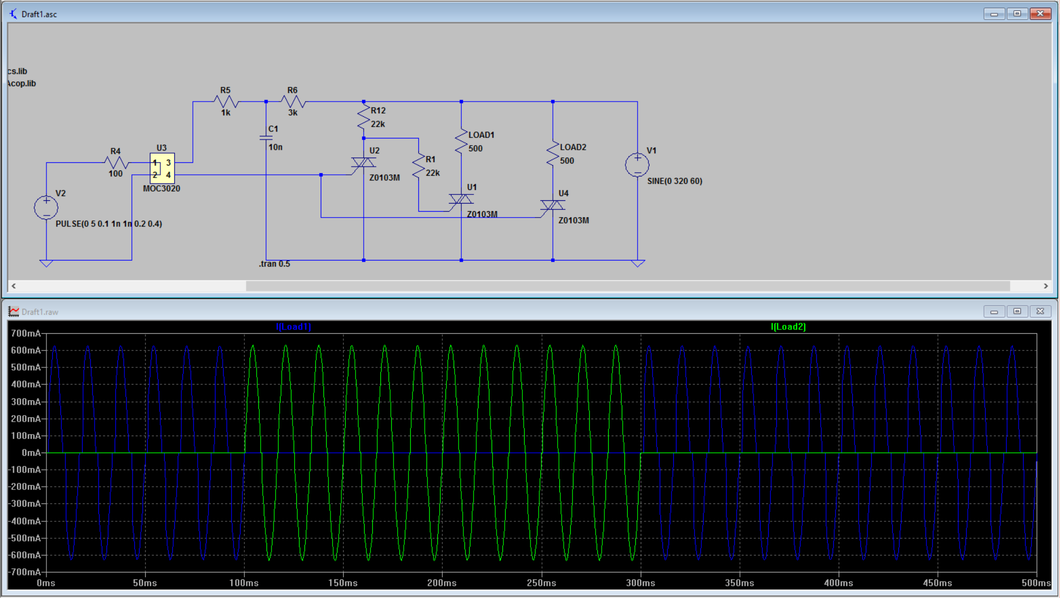Select the triac U4 symbol

tap(552, 205)
